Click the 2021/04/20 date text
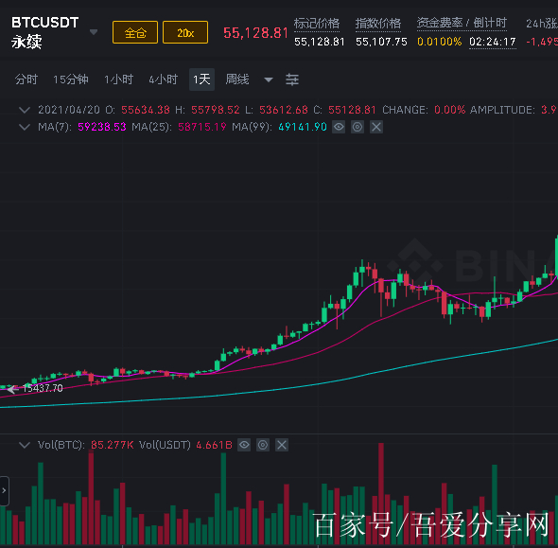Image resolution: width=558 pixels, height=548 pixels. pos(69,110)
